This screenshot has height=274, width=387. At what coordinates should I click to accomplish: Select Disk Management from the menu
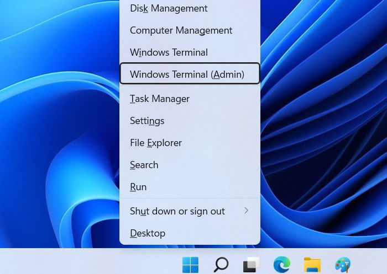(190, 8)
